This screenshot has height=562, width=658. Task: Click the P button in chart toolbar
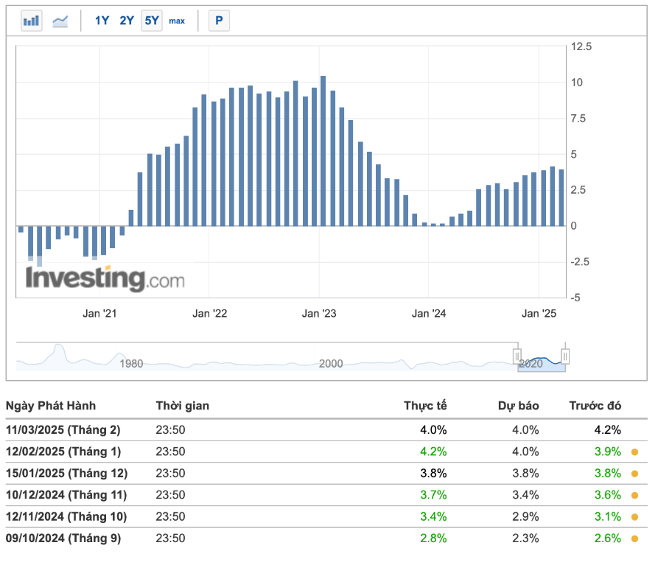coord(219,21)
